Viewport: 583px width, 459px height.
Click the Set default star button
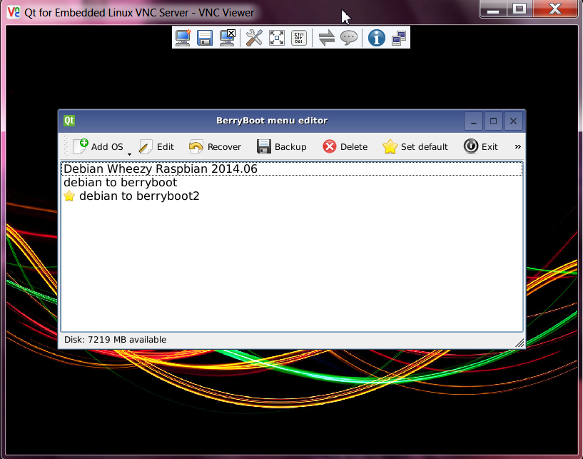[x=415, y=147]
